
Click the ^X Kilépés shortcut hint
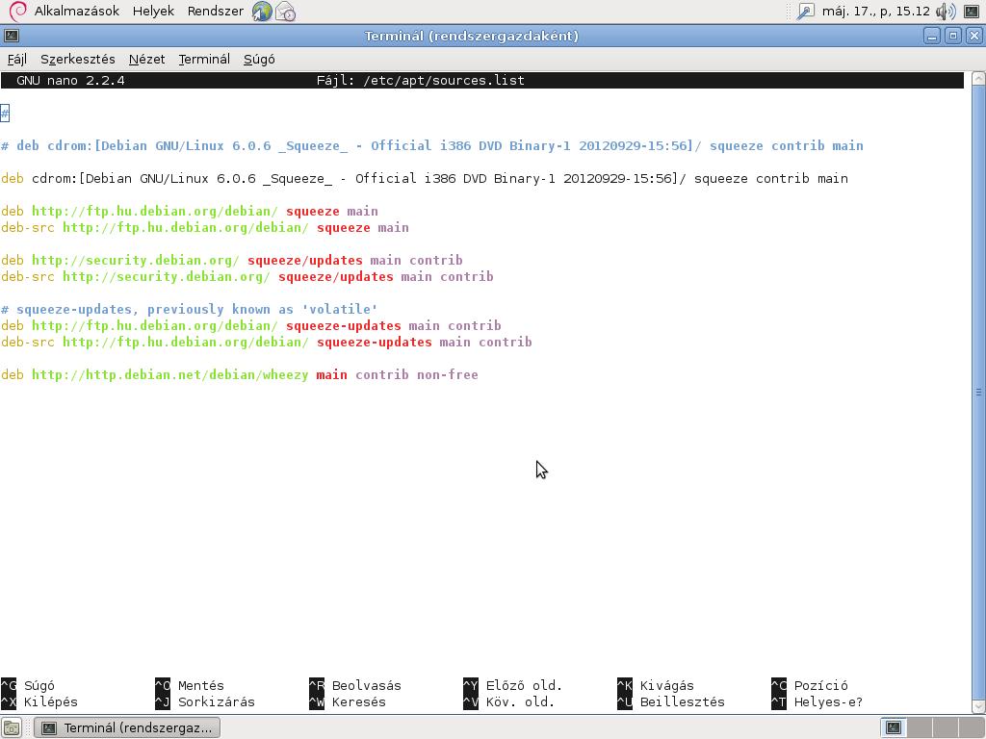(x=39, y=701)
